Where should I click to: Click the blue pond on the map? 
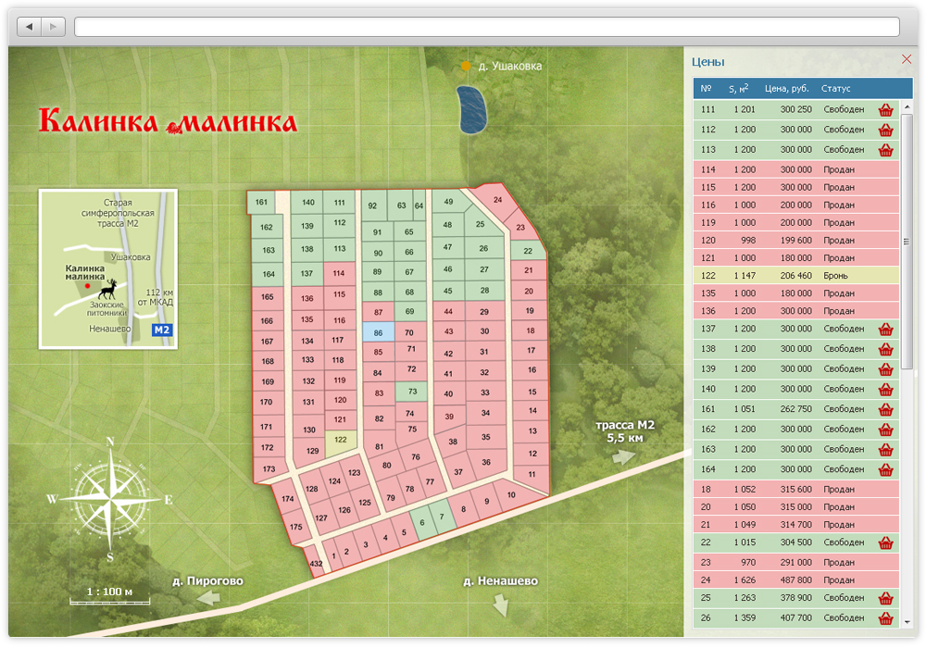point(472,110)
